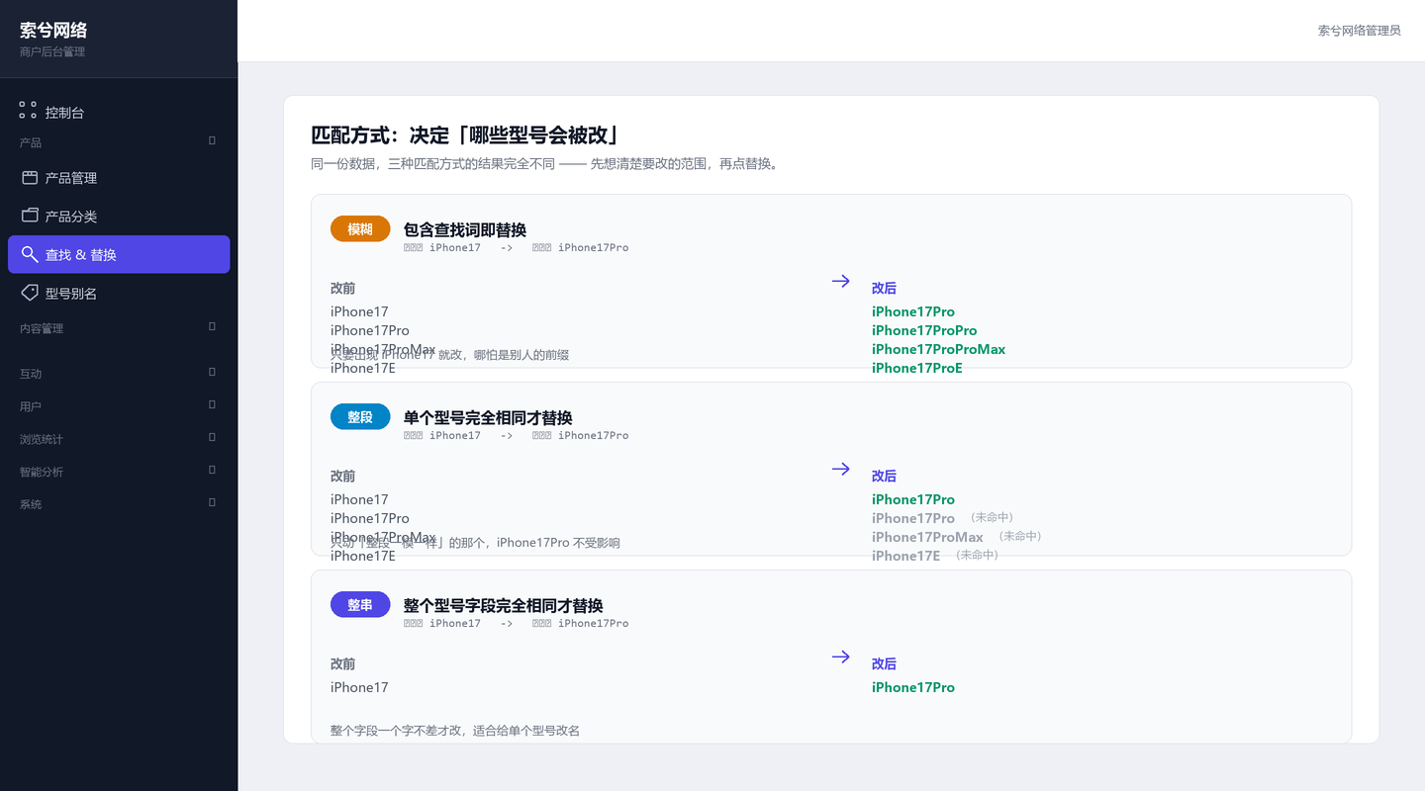This screenshot has width=1425, height=791.
Task: Click the 索兮网络 logo title
Action: (53, 31)
